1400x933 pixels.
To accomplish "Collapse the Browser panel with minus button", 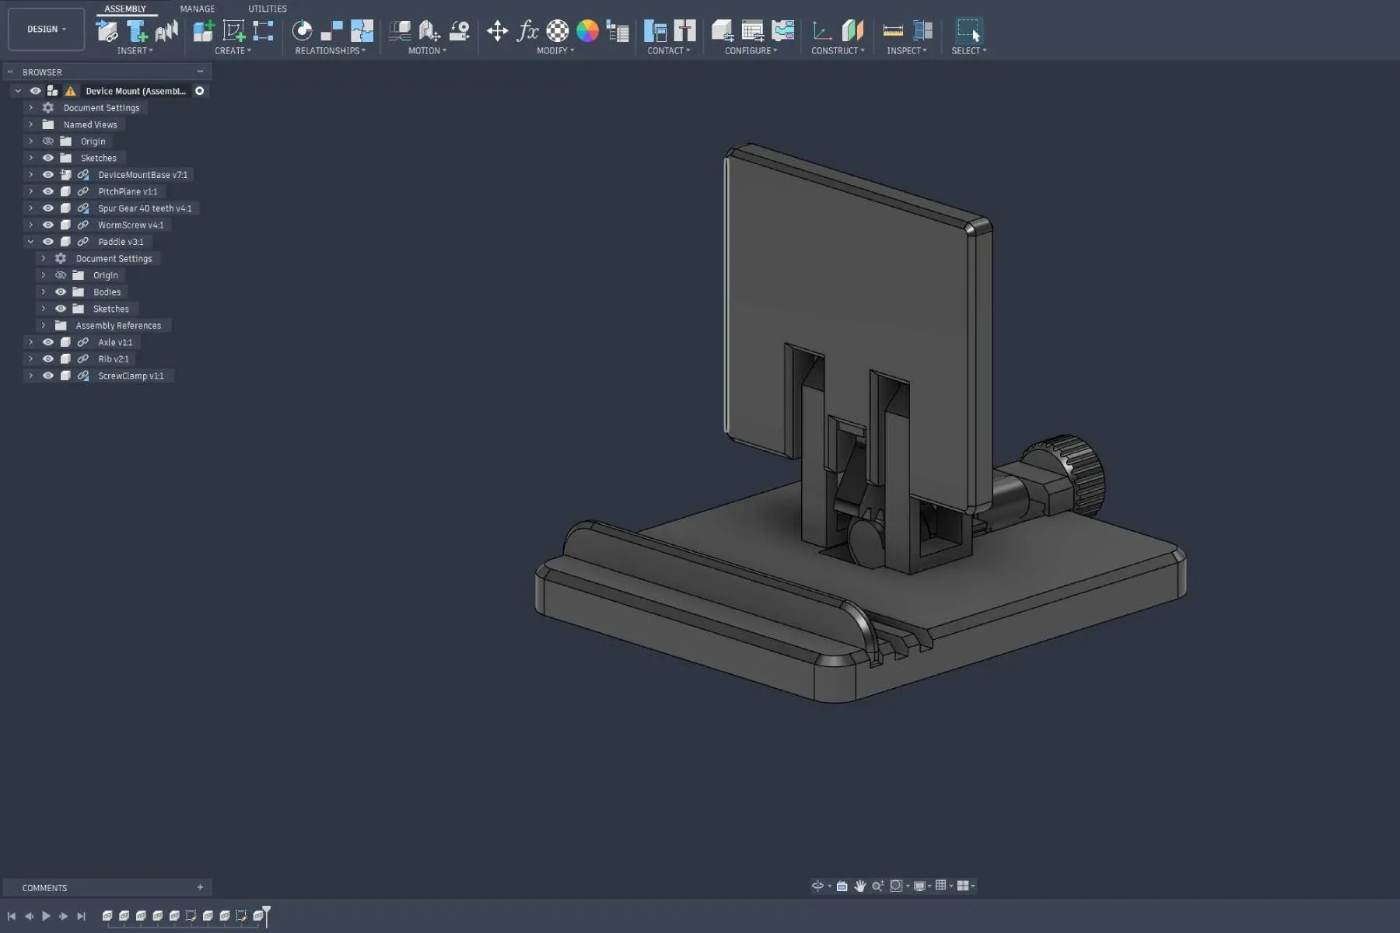I will click(200, 72).
